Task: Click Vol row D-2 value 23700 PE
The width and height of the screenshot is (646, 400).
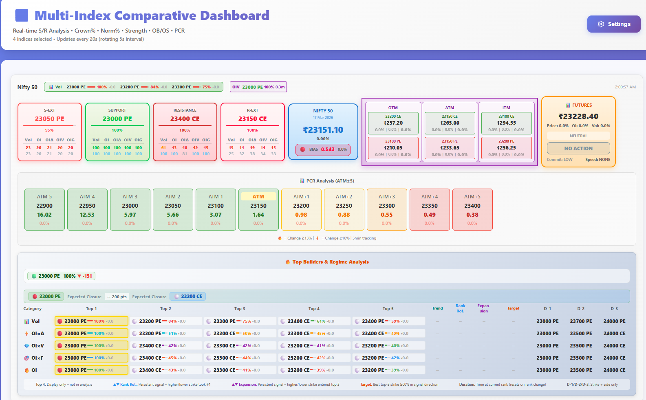Action: point(581,321)
